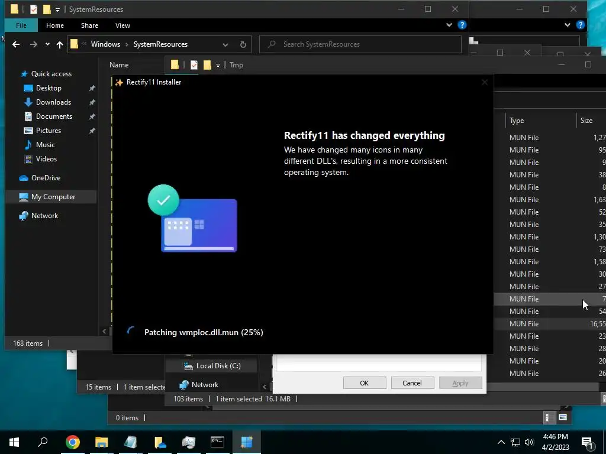Open the Home ribbon tab
The height and width of the screenshot is (454, 606).
pos(55,25)
